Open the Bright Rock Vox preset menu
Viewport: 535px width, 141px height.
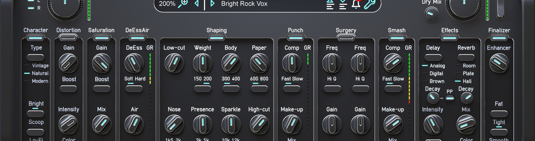244,4
